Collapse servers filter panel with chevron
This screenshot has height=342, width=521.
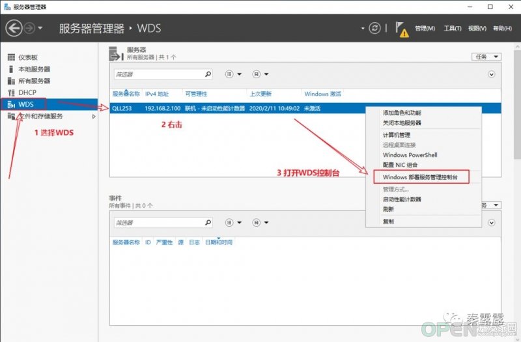point(492,74)
